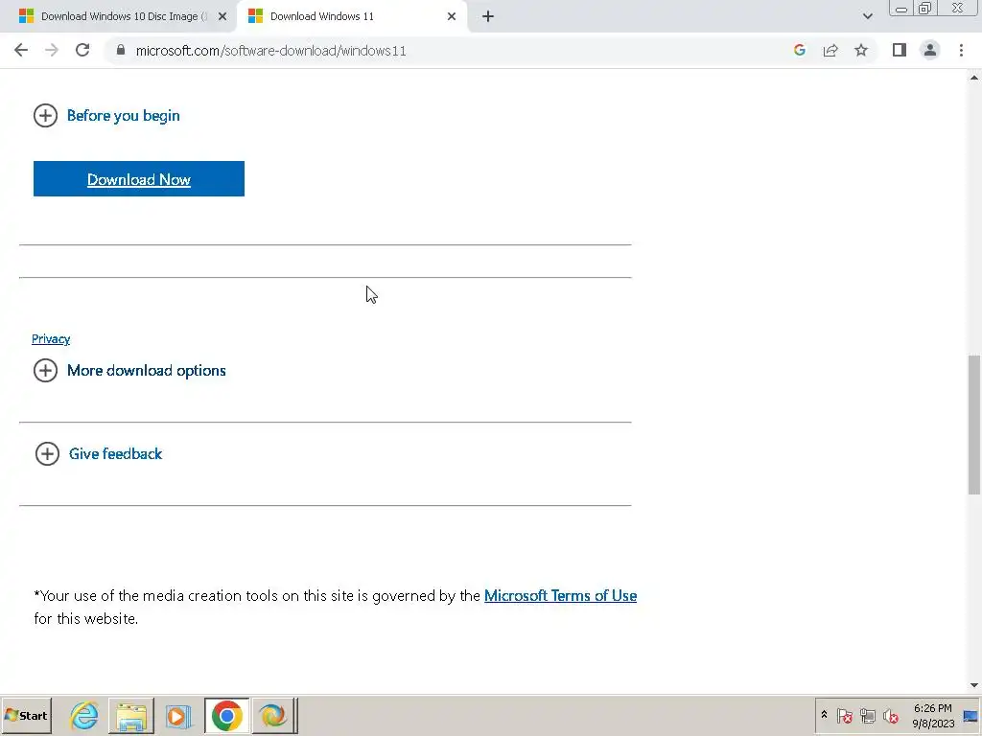
Task: Click the network status tray icon
Action: (x=867, y=715)
